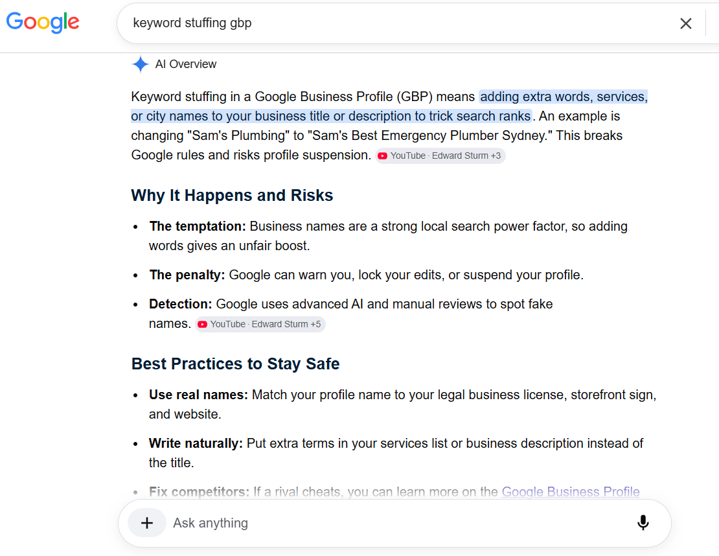Select the bold 'Use real names:' text
The image size is (719, 556).
pyautogui.click(x=198, y=395)
